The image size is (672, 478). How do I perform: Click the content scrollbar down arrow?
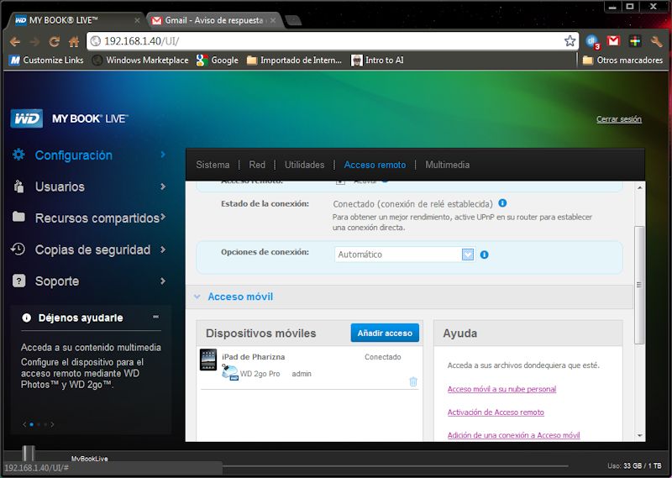[639, 435]
